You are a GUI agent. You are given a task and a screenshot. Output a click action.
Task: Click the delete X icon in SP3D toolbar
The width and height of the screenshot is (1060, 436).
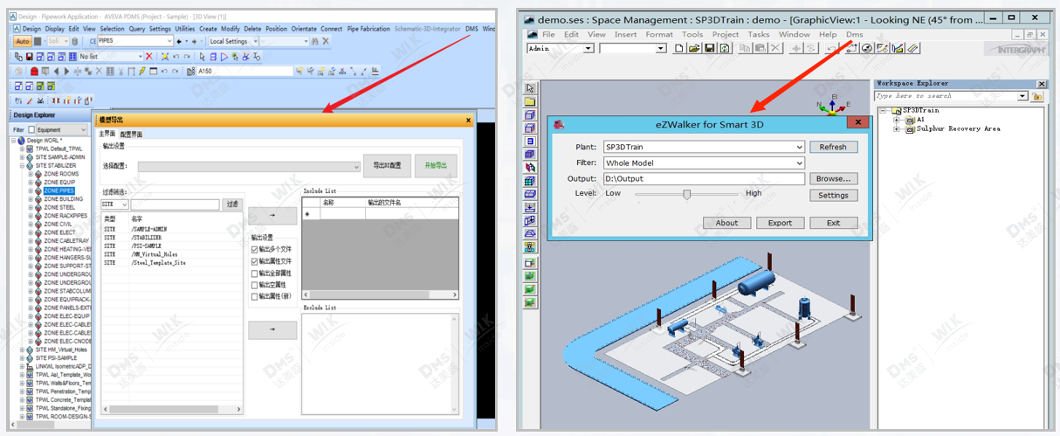point(775,48)
